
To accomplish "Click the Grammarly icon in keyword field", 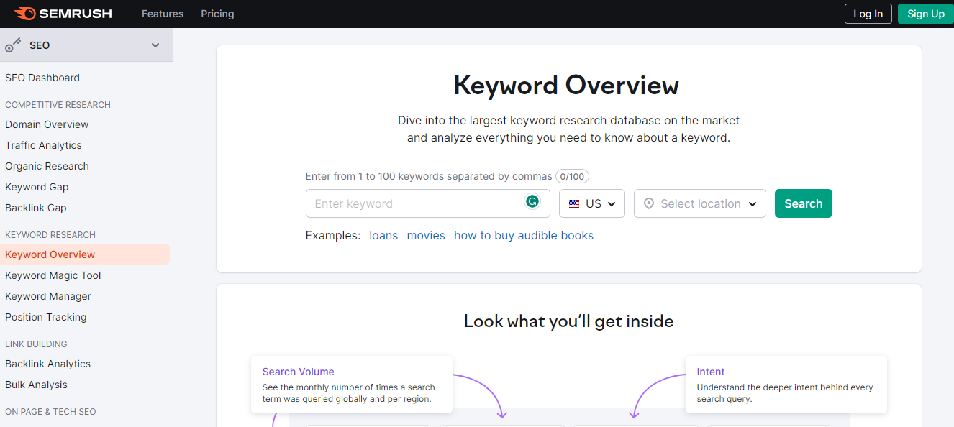I will pyautogui.click(x=532, y=202).
